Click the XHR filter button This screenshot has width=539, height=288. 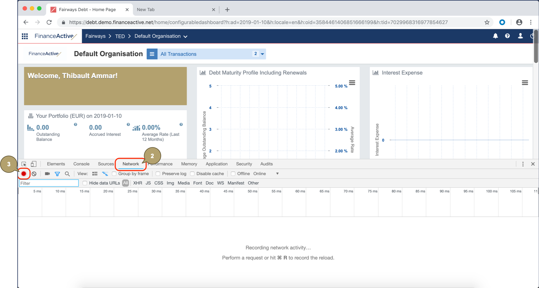[x=137, y=183]
